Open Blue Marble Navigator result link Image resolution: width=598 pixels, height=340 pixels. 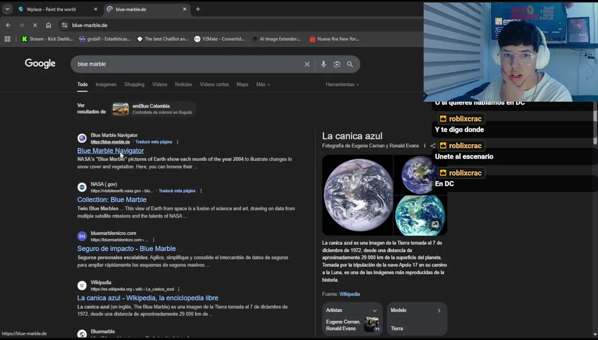click(111, 151)
